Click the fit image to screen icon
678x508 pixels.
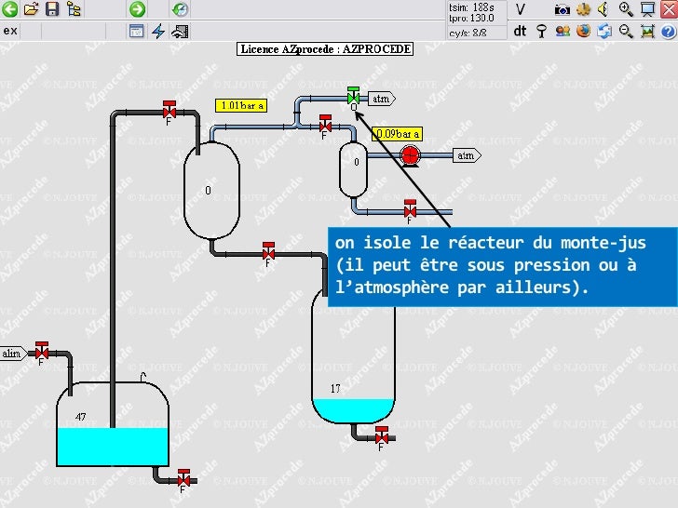click(647, 31)
